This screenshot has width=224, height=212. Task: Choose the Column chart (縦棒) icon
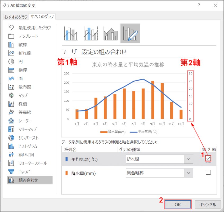pyautogui.click(x=11, y=45)
